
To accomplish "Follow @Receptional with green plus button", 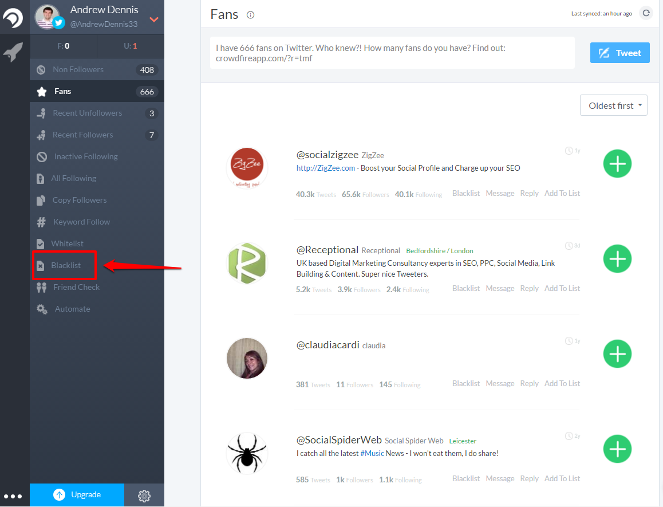I will (617, 258).
